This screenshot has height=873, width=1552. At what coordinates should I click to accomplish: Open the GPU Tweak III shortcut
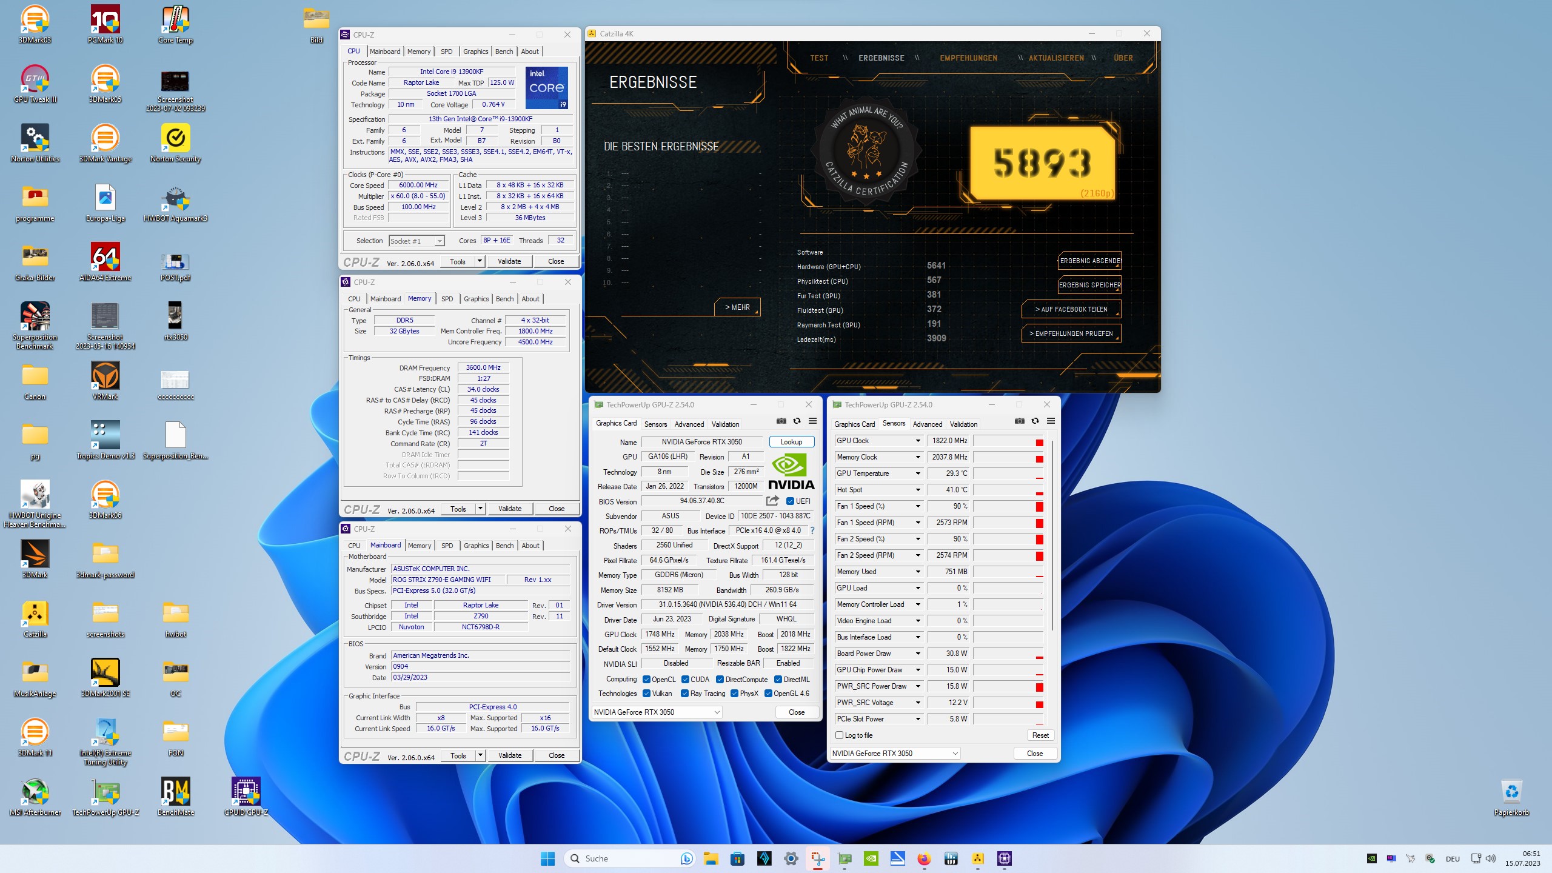pyautogui.click(x=35, y=84)
